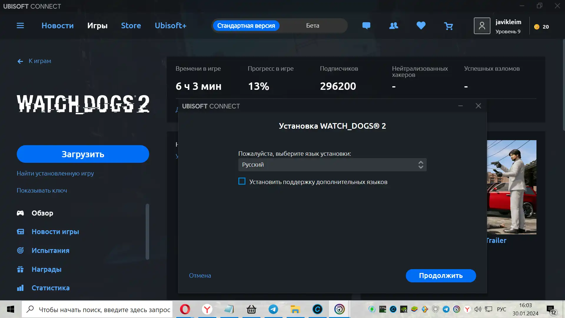Click the main page vertical scrollbar
Viewport: 565px width, 318px height.
(563, 85)
